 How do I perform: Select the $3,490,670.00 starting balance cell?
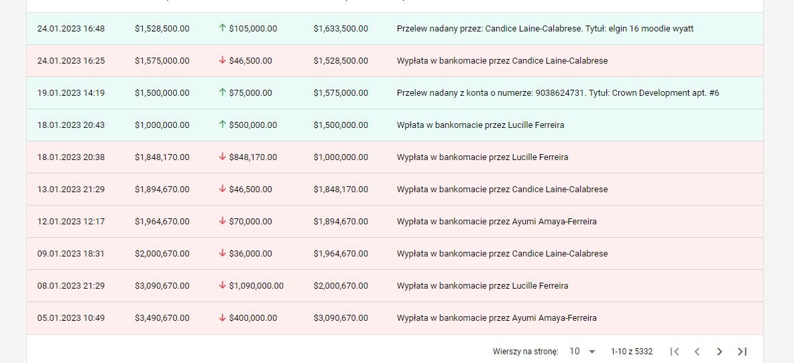(x=162, y=318)
